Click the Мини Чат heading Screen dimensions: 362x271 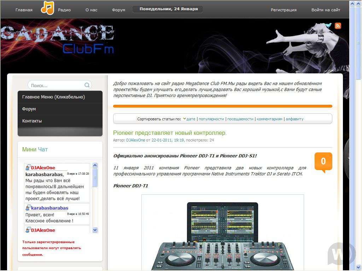coord(35,149)
